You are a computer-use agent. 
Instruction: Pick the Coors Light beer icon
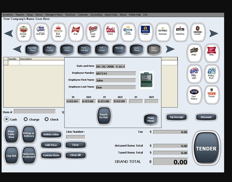click(x=93, y=32)
